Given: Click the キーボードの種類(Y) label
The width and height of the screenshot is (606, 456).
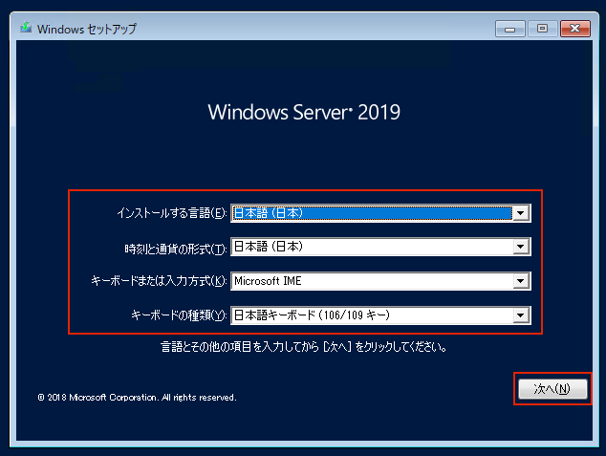Looking at the screenshot, I should click(x=179, y=315).
